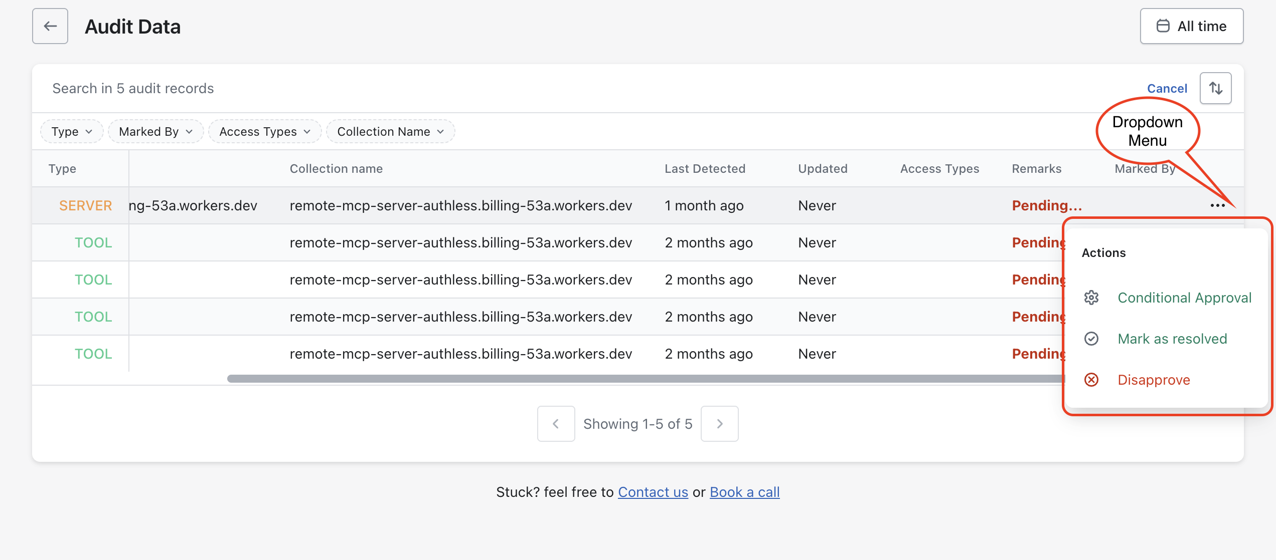Open the three-dots menu on SERVER row
Viewport: 1276px width, 560px height.
(1217, 205)
